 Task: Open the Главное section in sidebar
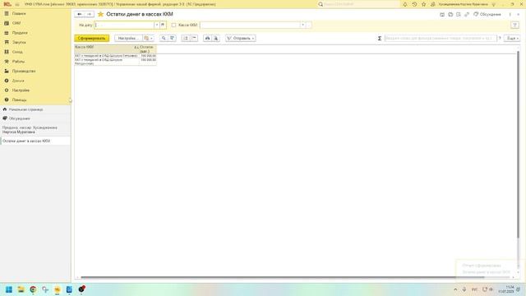19,13
